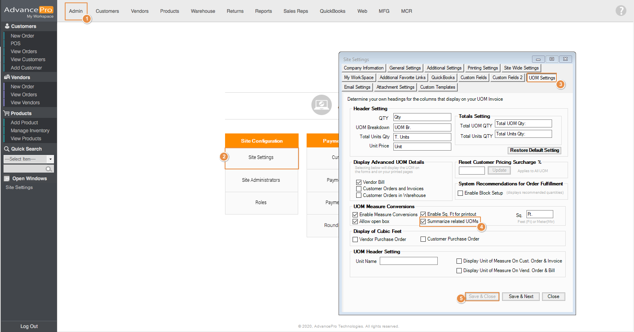The image size is (634, 332).
Task: Switch to the UOM Settings tab
Action: [x=542, y=78]
